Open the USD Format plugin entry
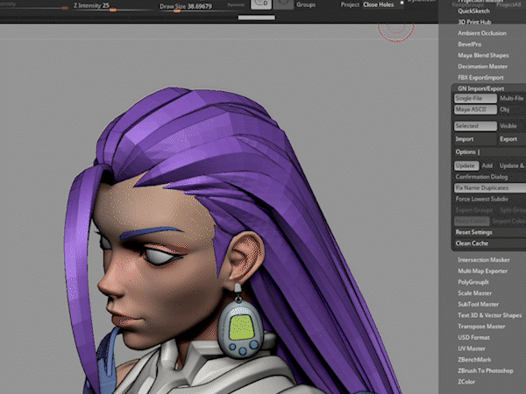This screenshot has height=394, width=526. coord(473,337)
